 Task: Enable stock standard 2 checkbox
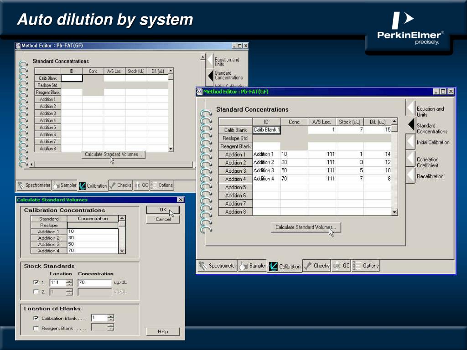pos(36,292)
